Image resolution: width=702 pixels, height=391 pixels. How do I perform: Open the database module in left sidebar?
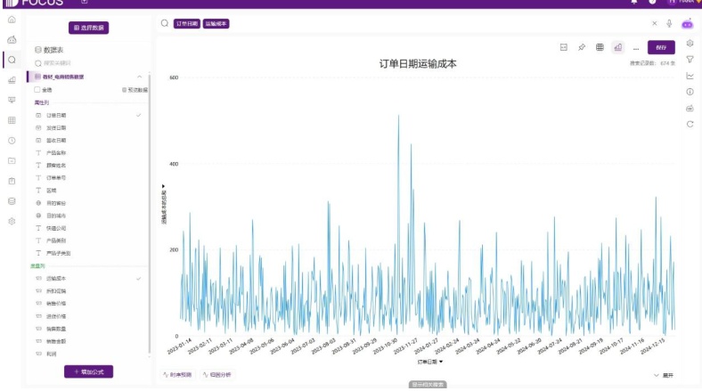(12, 201)
